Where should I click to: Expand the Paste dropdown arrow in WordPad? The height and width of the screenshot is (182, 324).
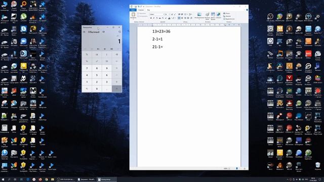pos(133,19)
